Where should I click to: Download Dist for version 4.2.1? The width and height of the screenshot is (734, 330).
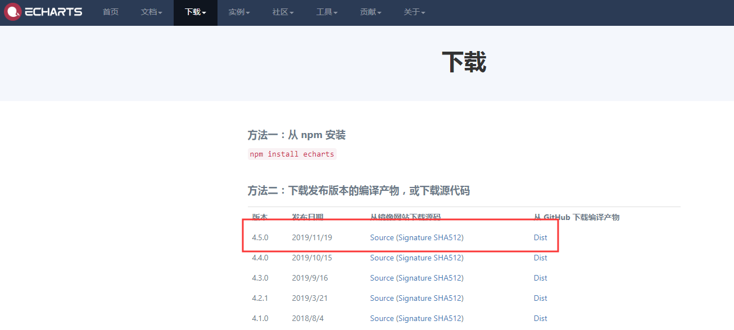coord(540,298)
